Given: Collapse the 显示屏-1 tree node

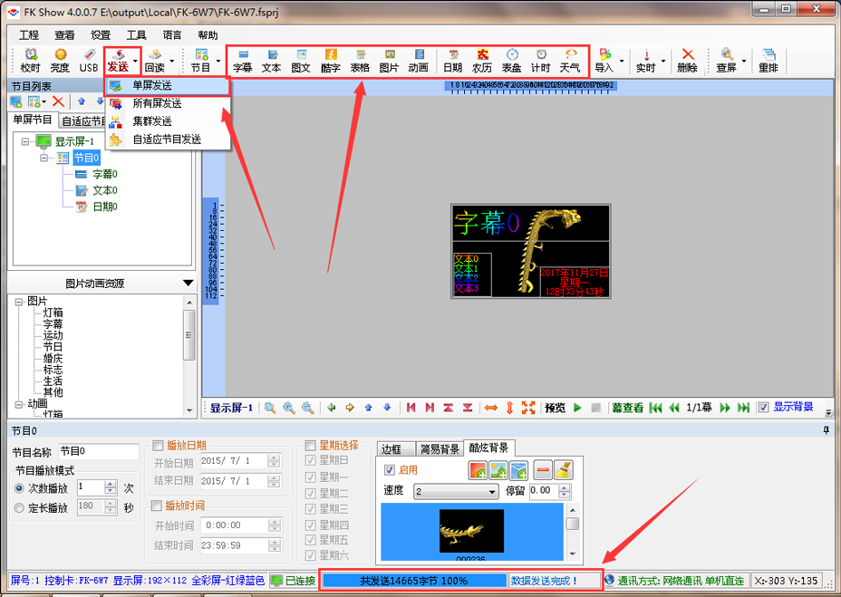Looking at the screenshot, I should pos(25,141).
